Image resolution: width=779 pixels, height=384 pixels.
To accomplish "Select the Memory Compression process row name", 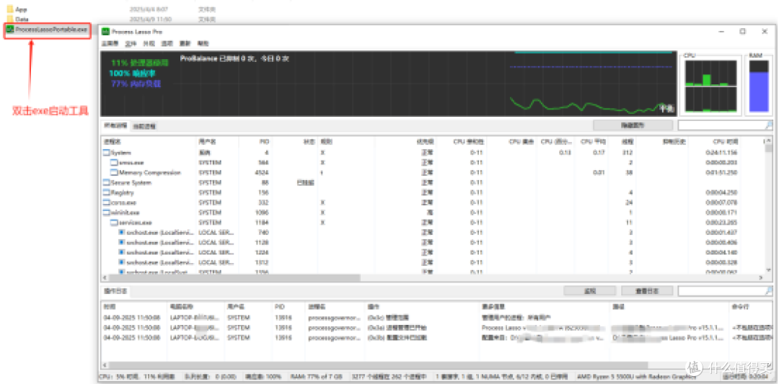I will (x=149, y=173).
